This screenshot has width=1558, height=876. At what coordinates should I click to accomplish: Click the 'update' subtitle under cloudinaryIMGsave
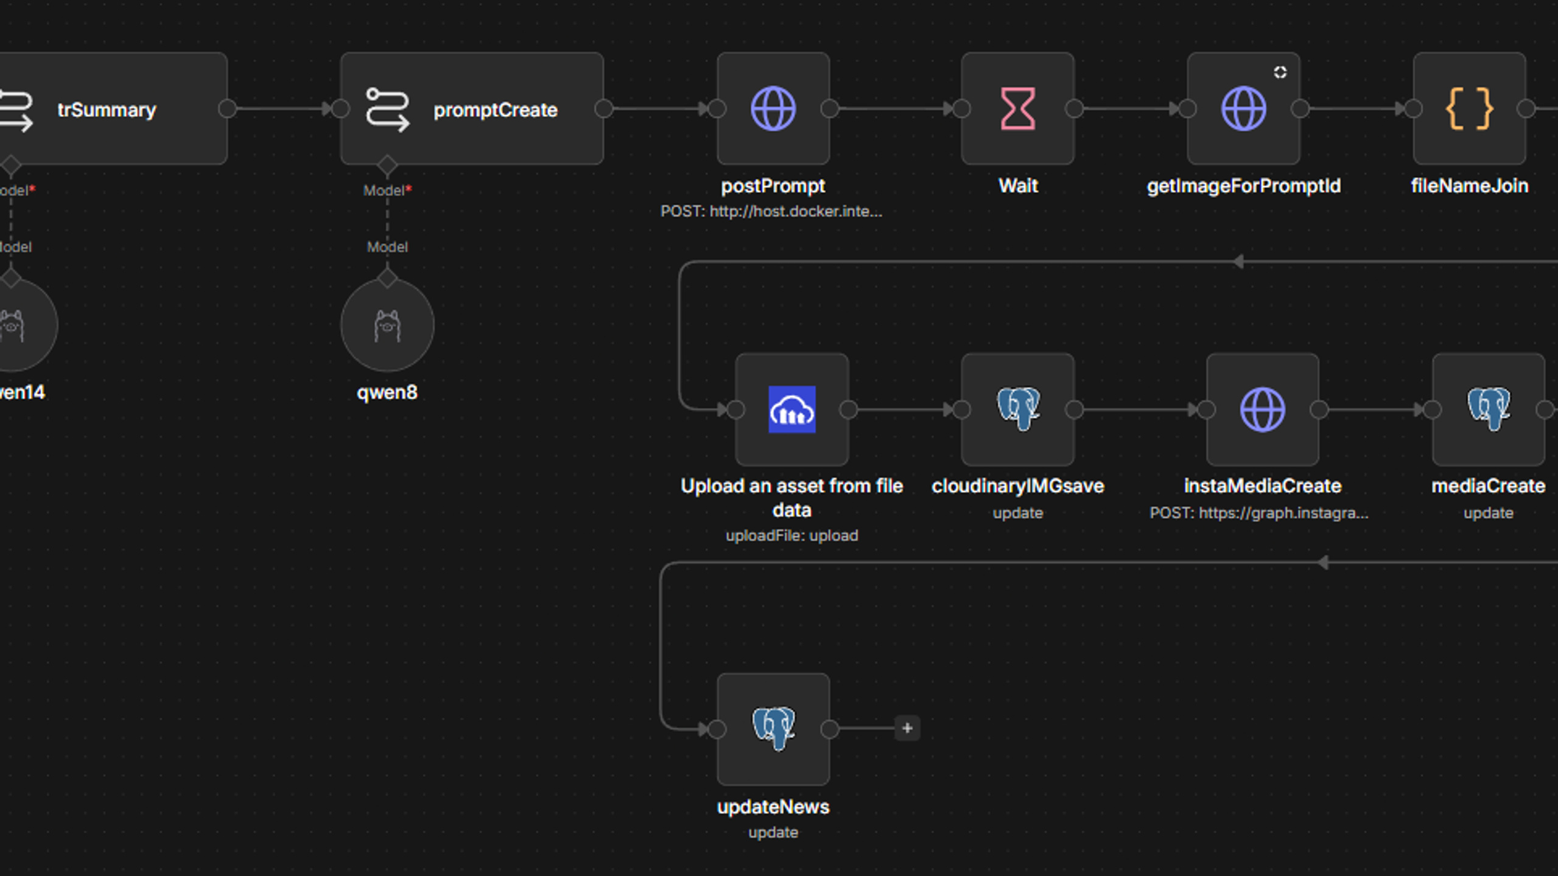[1018, 513]
